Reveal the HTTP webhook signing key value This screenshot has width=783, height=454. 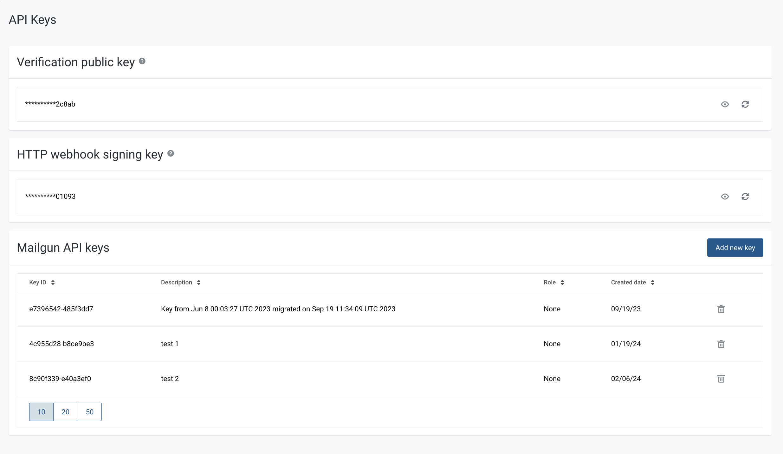[x=725, y=197]
